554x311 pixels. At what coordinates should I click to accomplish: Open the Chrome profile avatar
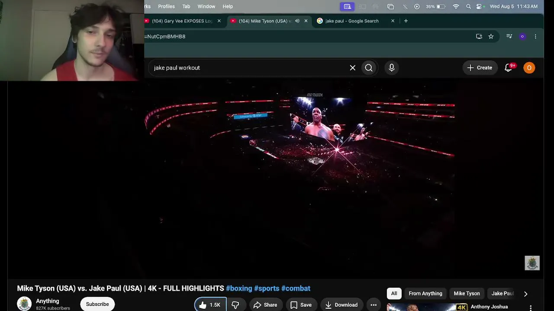522,37
